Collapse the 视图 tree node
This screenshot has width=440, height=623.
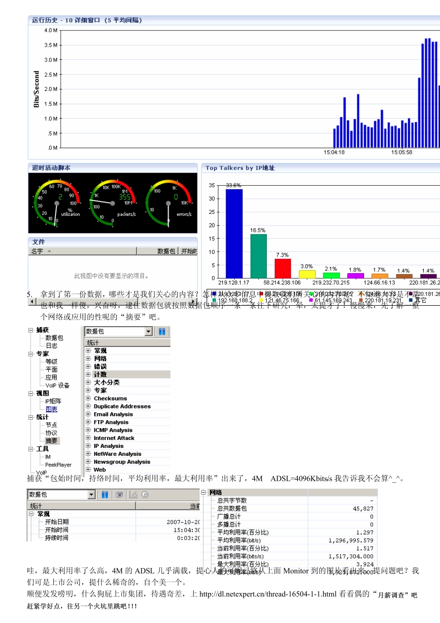click(31, 393)
